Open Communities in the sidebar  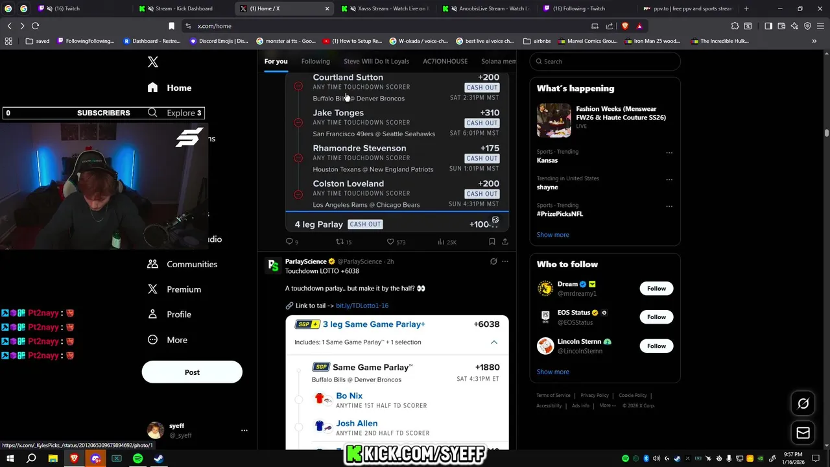[182, 264]
